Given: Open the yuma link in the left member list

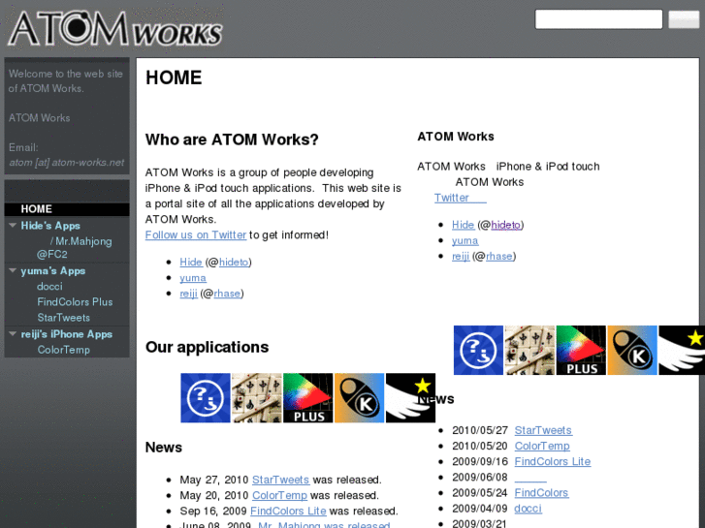Looking at the screenshot, I should click(x=193, y=278).
